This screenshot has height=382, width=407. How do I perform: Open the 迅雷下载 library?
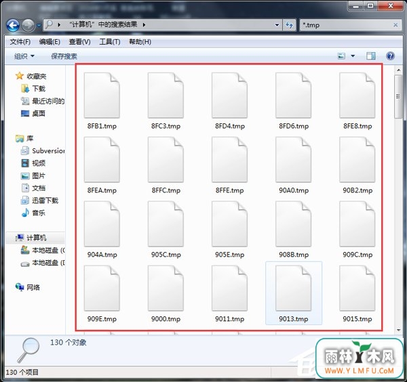click(x=39, y=200)
